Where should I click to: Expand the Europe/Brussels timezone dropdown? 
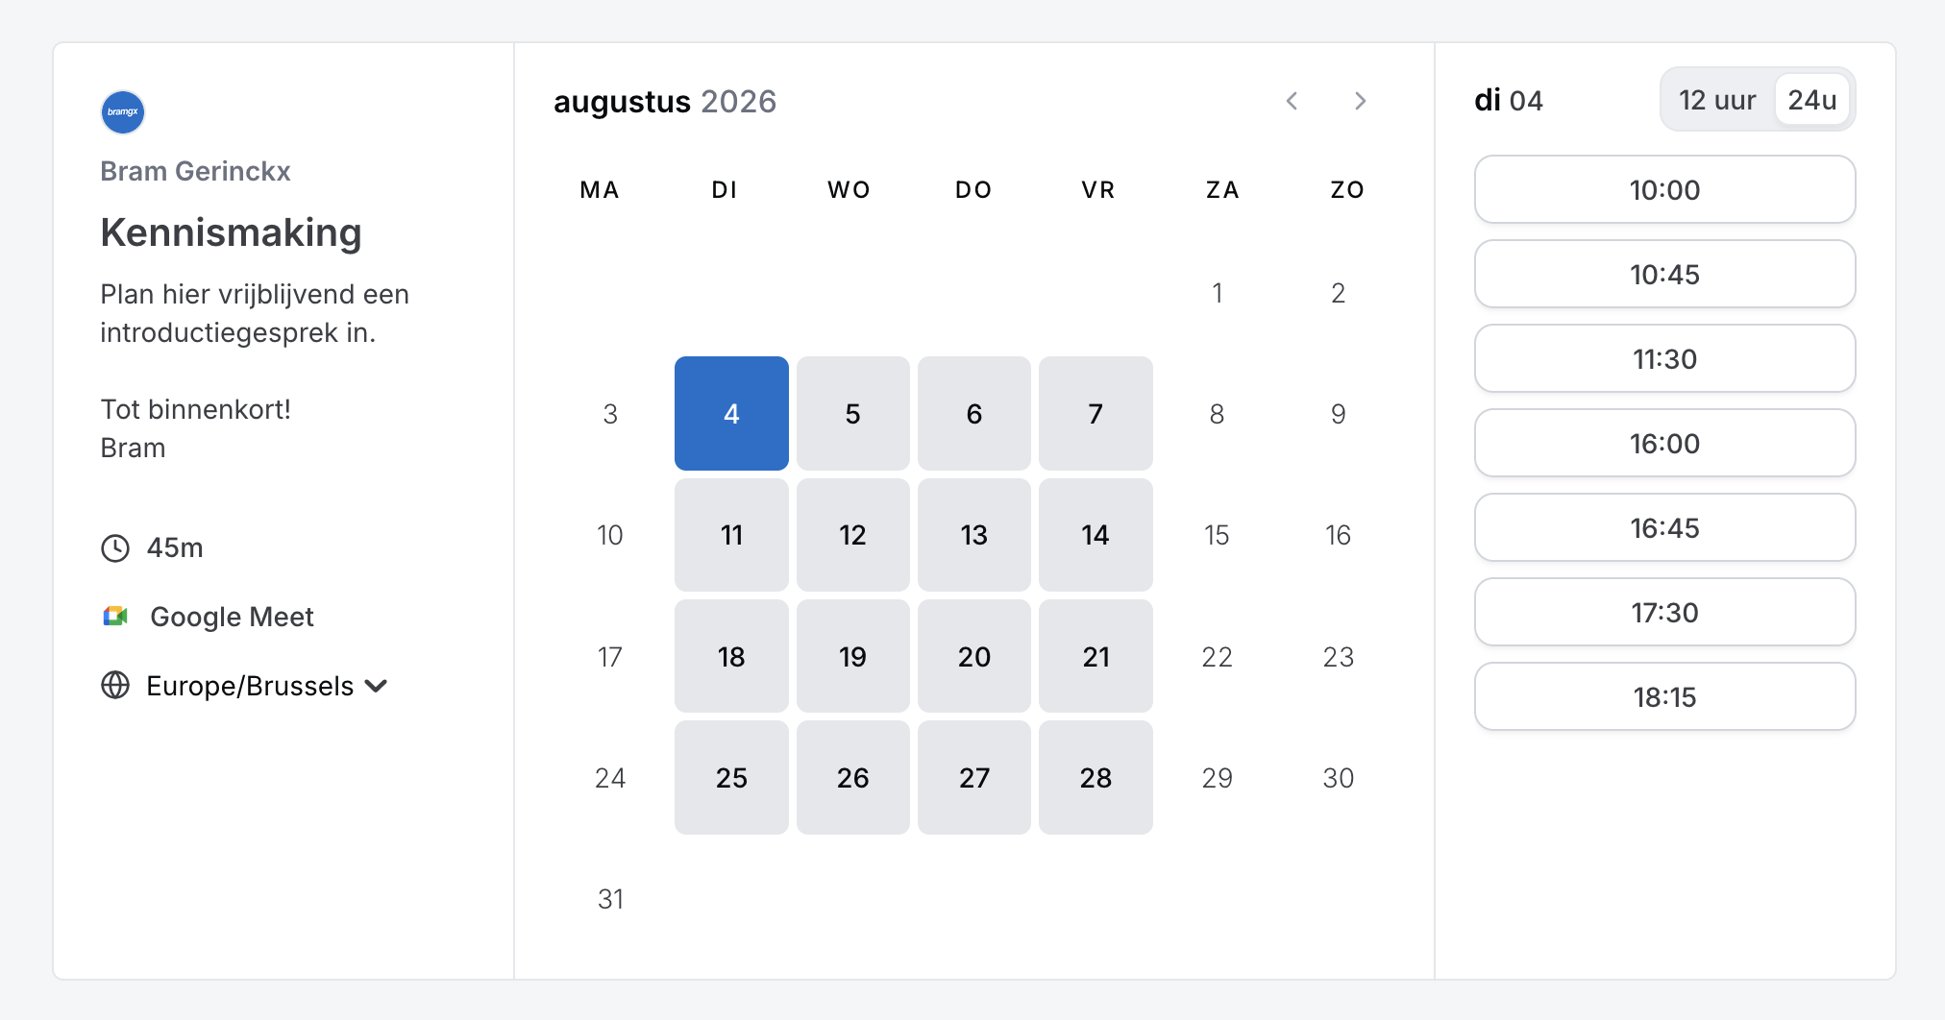point(378,686)
